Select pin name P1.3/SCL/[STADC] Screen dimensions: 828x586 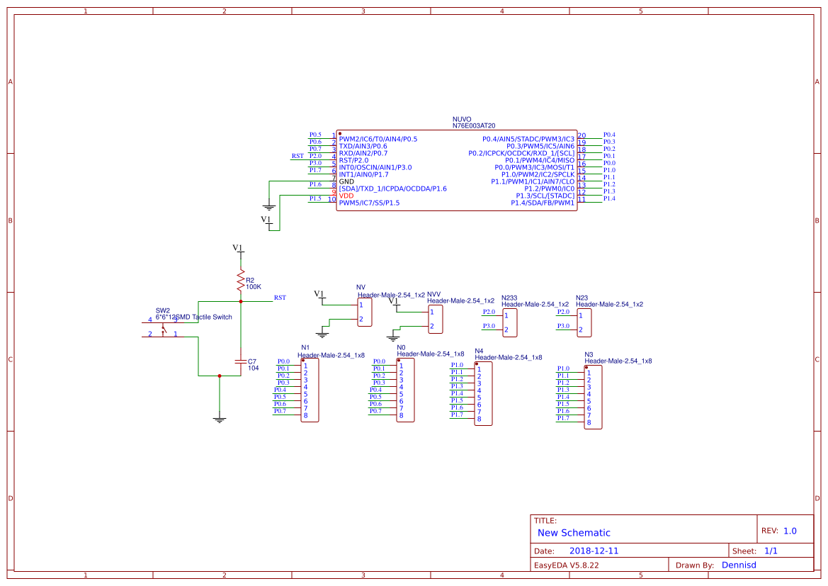(x=545, y=196)
